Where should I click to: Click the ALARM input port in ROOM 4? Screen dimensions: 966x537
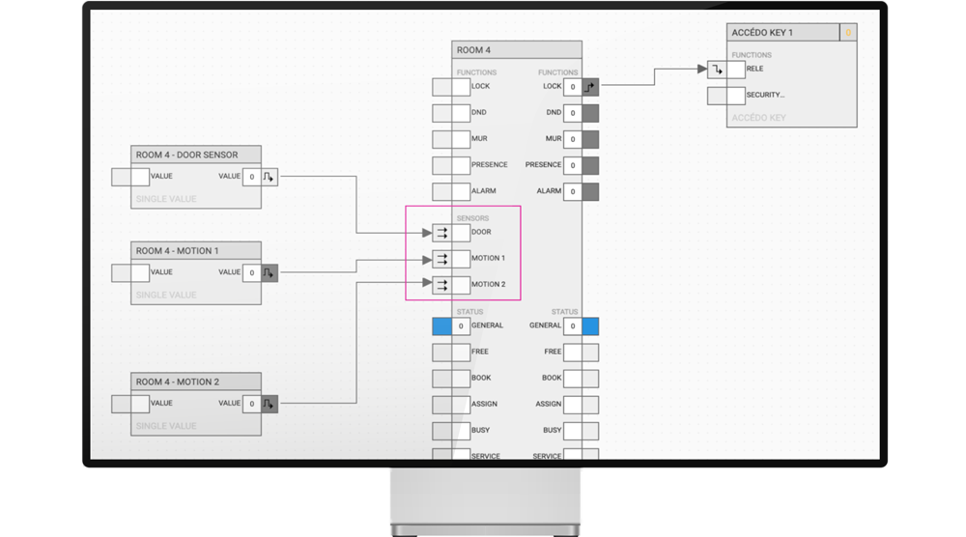(441, 191)
